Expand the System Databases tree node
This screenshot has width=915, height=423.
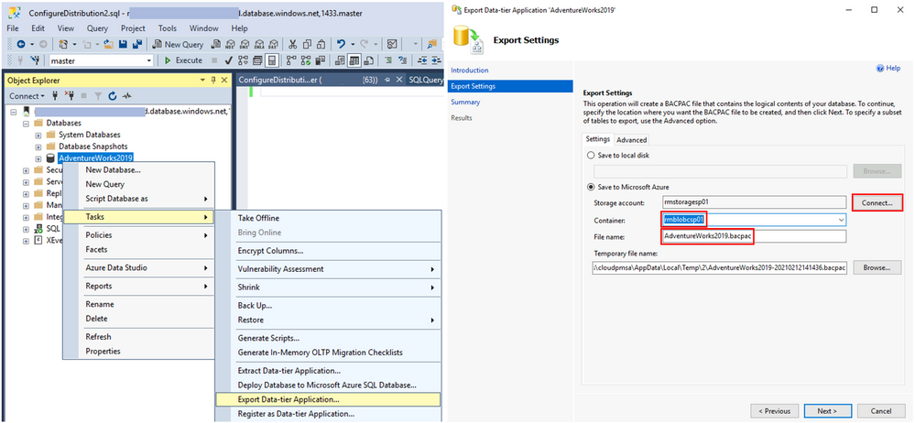(38, 135)
